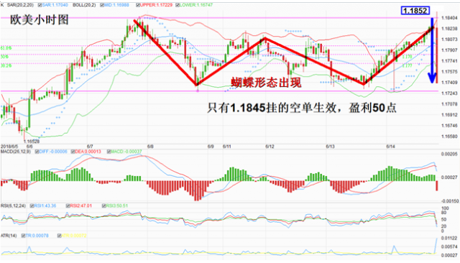Click the boxed 1.1852 price label
Screen dimensions: 460x263
(415, 11)
